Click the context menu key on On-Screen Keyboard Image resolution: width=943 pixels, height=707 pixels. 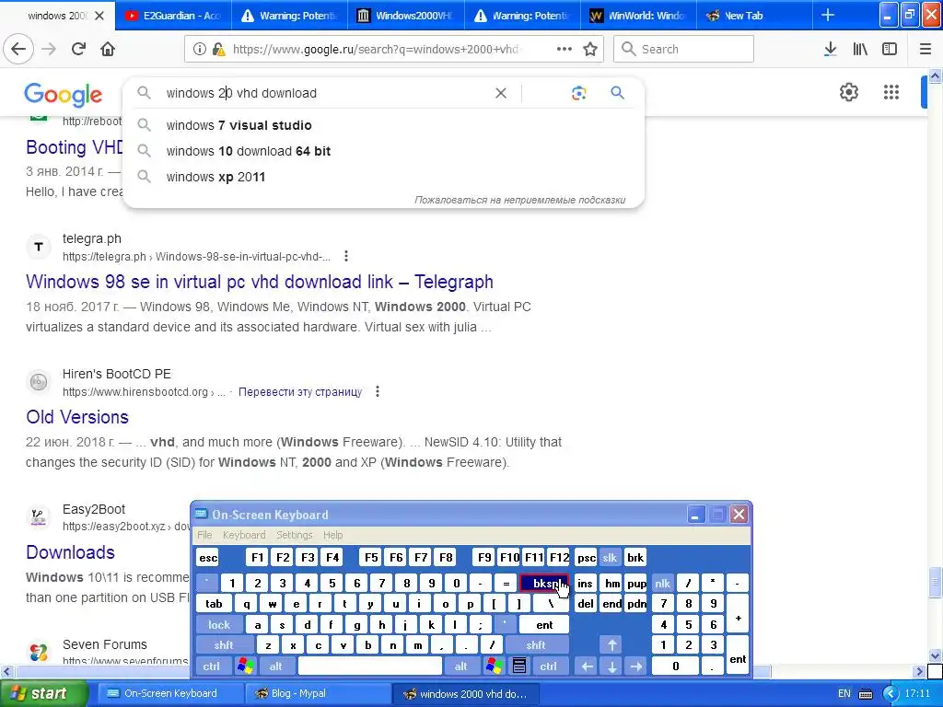click(x=519, y=666)
